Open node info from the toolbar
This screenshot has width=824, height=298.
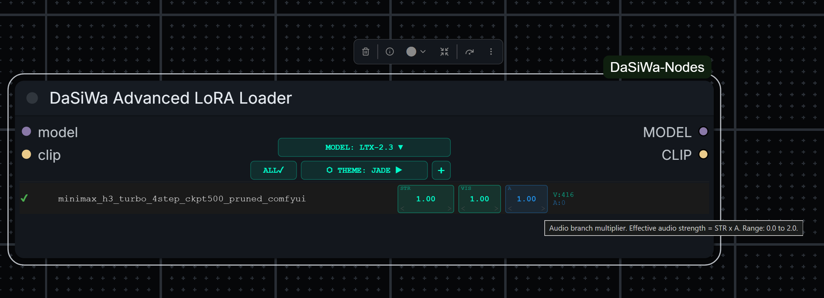click(x=390, y=52)
